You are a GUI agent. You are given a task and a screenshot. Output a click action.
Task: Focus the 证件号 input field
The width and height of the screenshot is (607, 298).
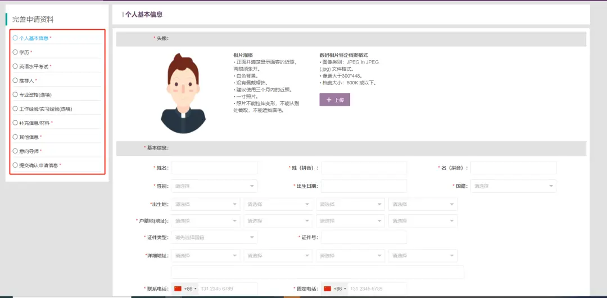tap(364, 237)
